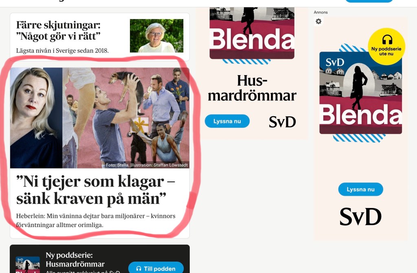This screenshot has width=417, height=273.
Task: Click the large SvD logo in right ad
Action: point(360,217)
